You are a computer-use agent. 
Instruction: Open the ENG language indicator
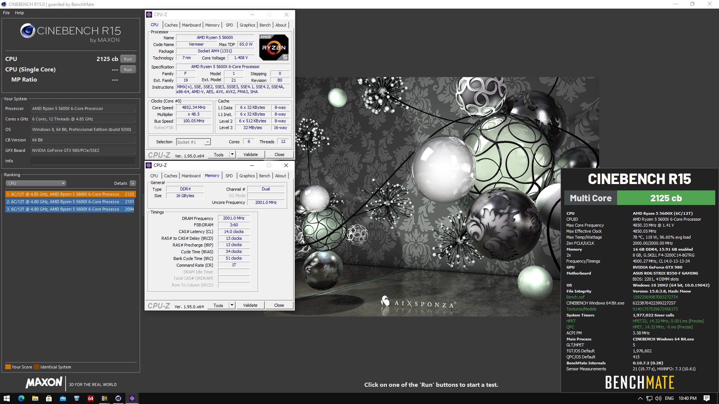coord(669,398)
